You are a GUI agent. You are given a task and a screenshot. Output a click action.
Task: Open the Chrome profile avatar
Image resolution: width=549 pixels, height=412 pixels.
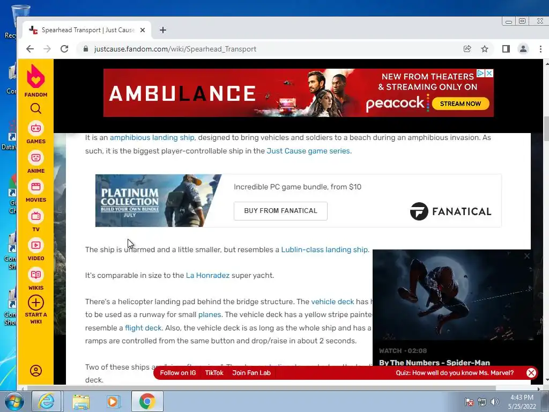pyautogui.click(x=523, y=49)
